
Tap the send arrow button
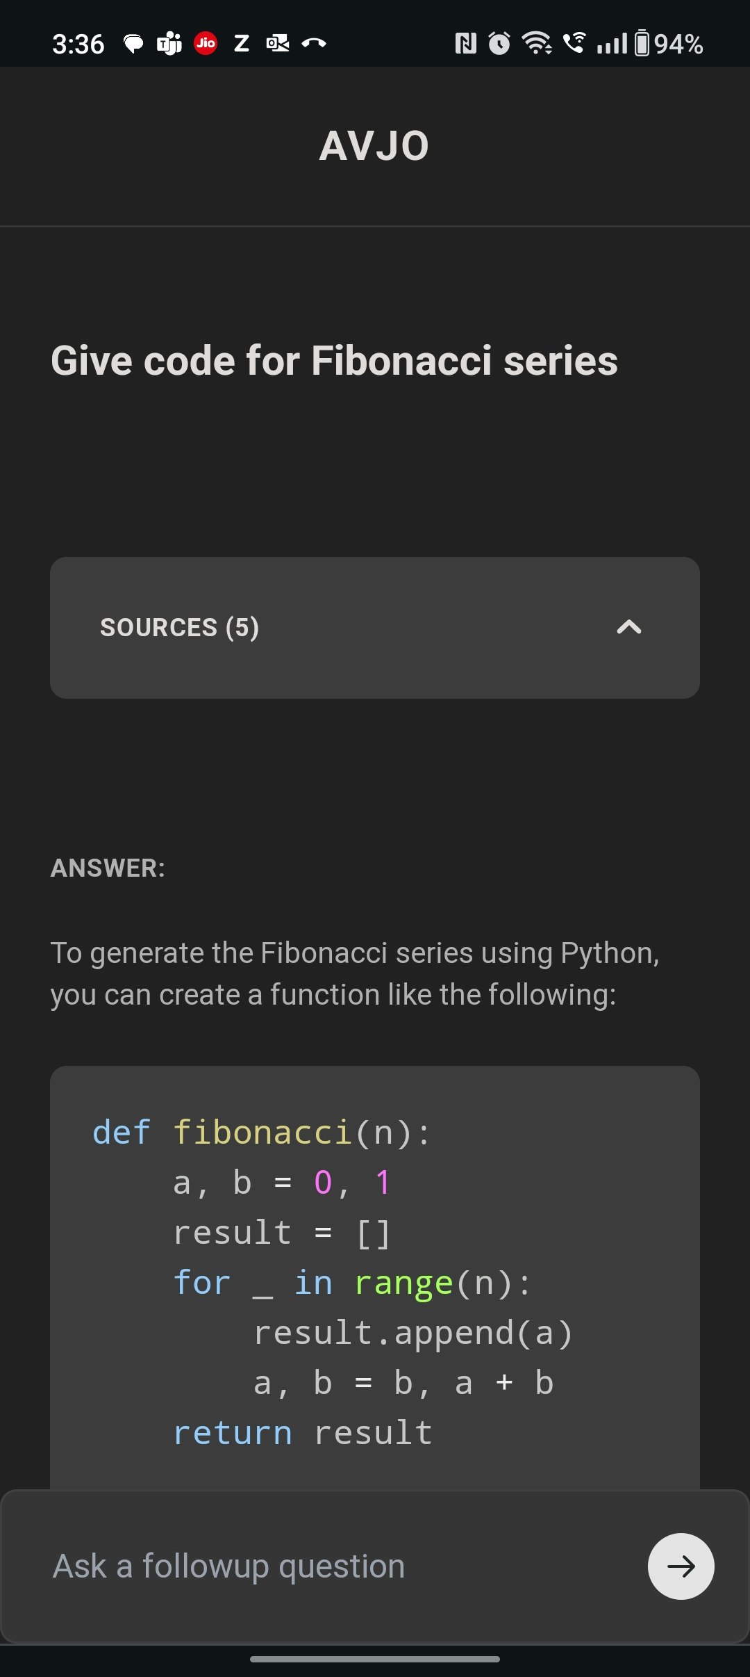pyautogui.click(x=681, y=1566)
